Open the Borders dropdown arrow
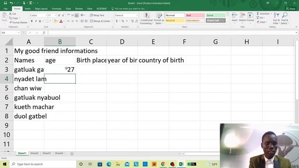The width and height of the screenshot is (299, 168). click(x=50, y=21)
